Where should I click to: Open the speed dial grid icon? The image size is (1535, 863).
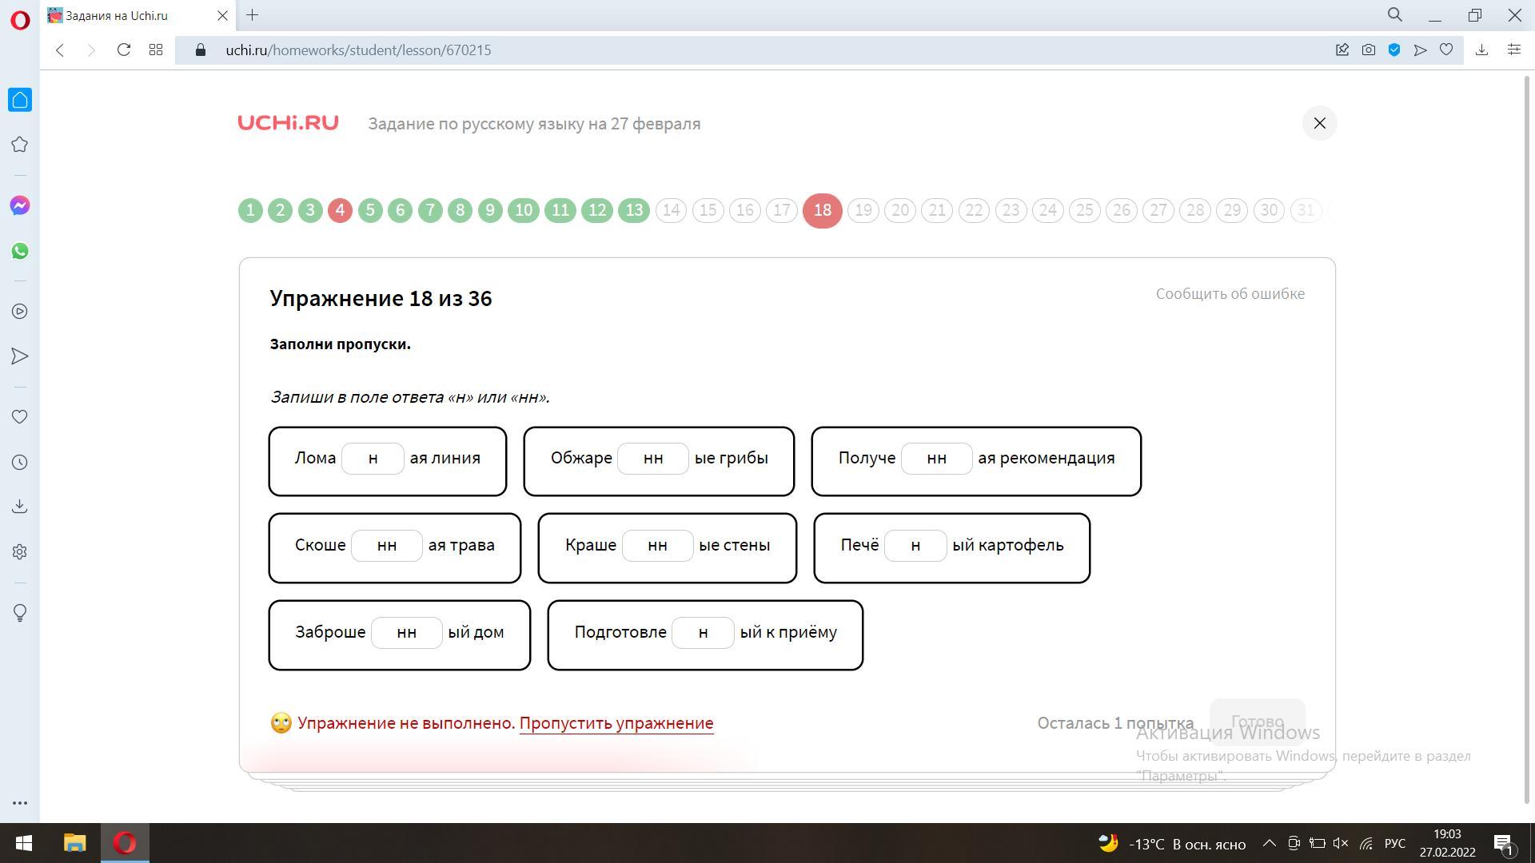(x=156, y=50)
